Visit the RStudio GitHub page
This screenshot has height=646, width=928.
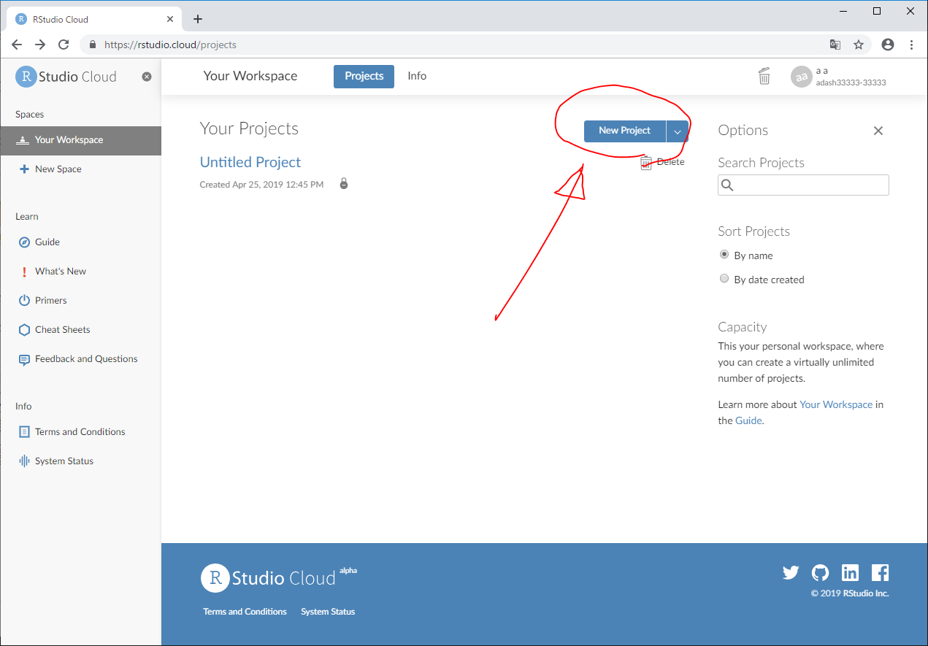tap(821, 573)
